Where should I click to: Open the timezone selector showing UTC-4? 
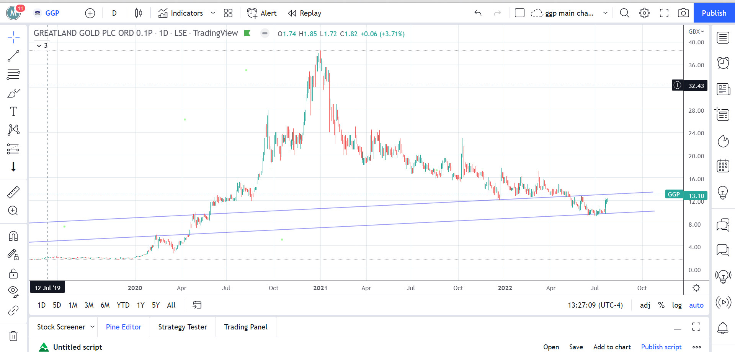595,305
